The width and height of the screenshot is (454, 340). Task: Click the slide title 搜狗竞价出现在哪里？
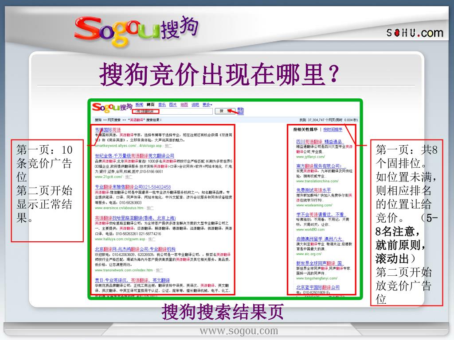[219, 74]
